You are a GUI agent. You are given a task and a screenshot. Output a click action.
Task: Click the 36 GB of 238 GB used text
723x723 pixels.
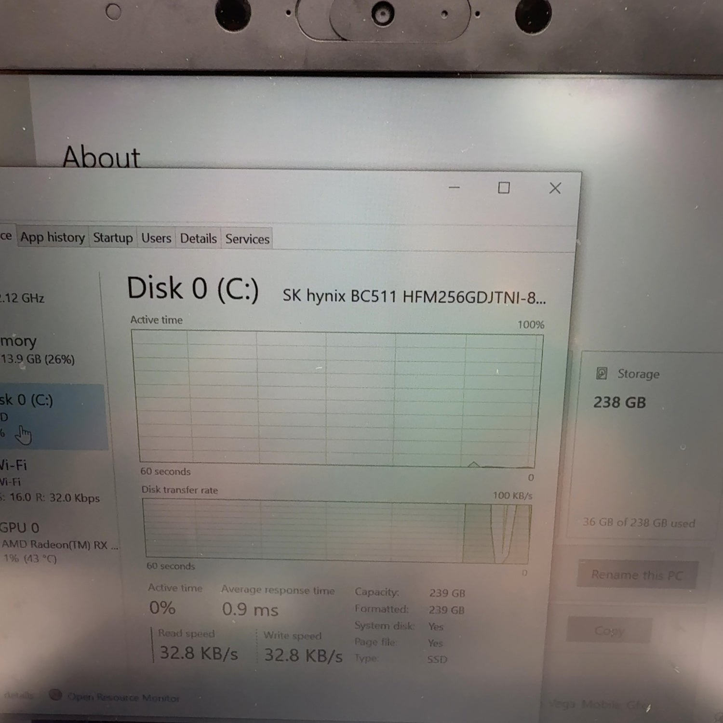coord(639,522)
